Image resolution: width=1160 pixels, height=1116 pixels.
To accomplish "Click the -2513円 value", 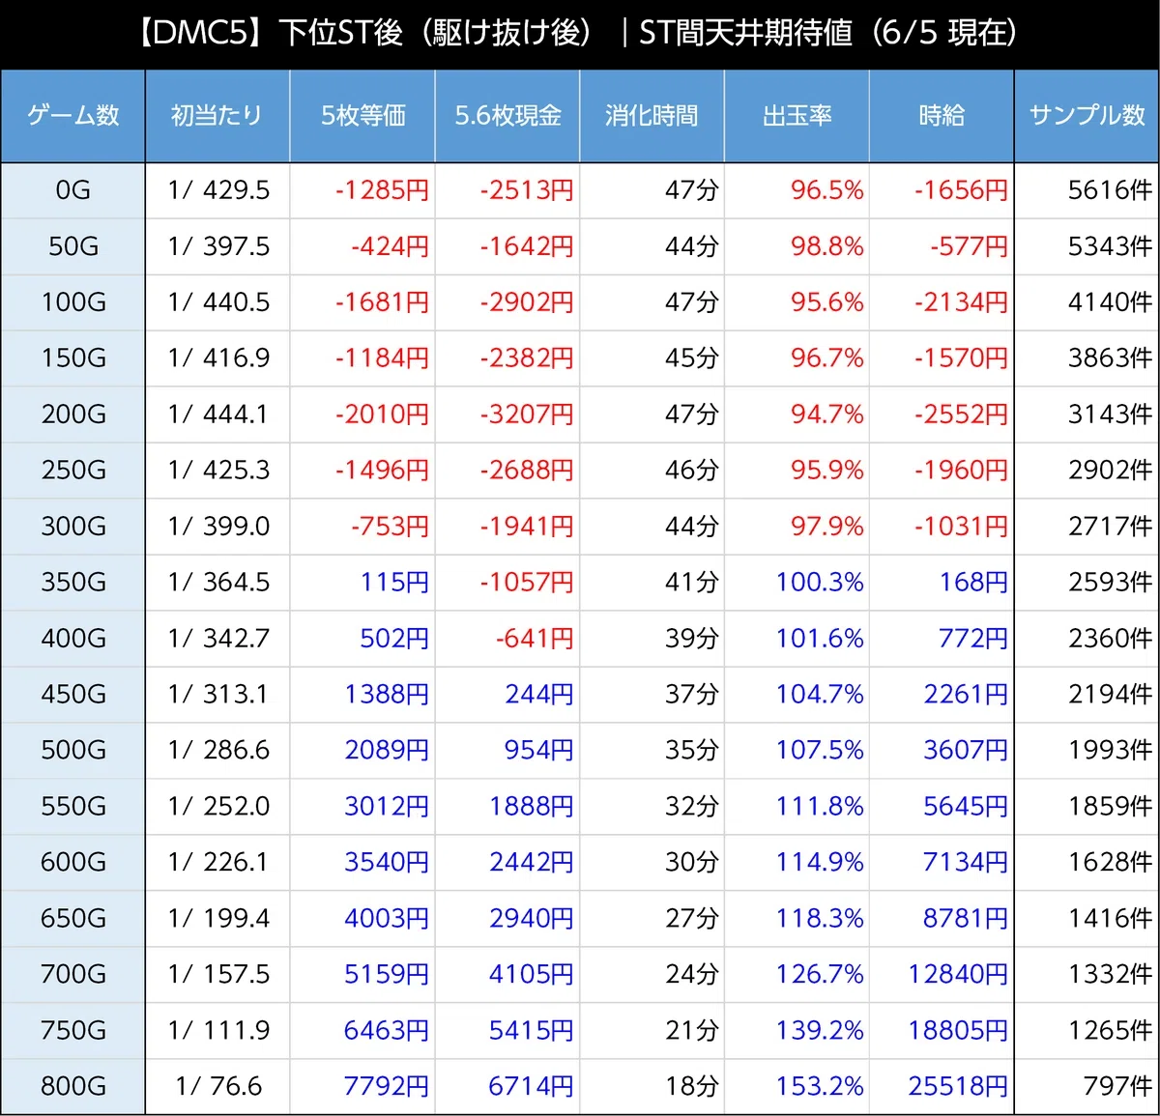I will [x=527, y=190].
